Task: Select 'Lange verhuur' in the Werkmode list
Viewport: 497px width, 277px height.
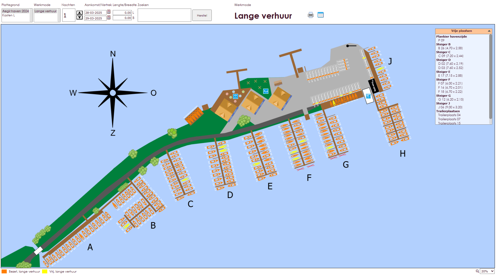Action: (45, 11)
